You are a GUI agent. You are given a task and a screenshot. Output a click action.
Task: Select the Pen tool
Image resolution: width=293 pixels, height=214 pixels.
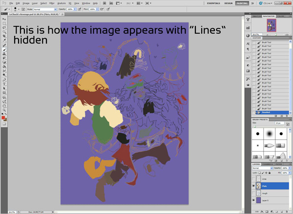click(x=4, y=80)
